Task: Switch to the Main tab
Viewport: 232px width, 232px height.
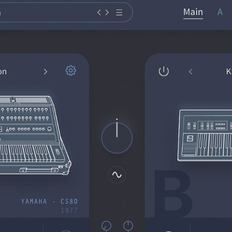Action: point(193,12)
